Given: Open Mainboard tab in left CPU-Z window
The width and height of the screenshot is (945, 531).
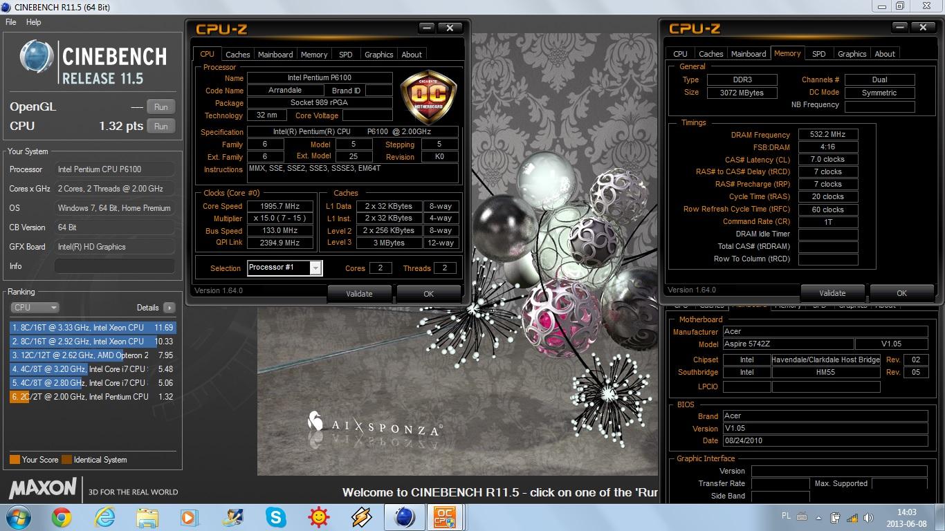Looking at the screenshot, I should point(275,55).
